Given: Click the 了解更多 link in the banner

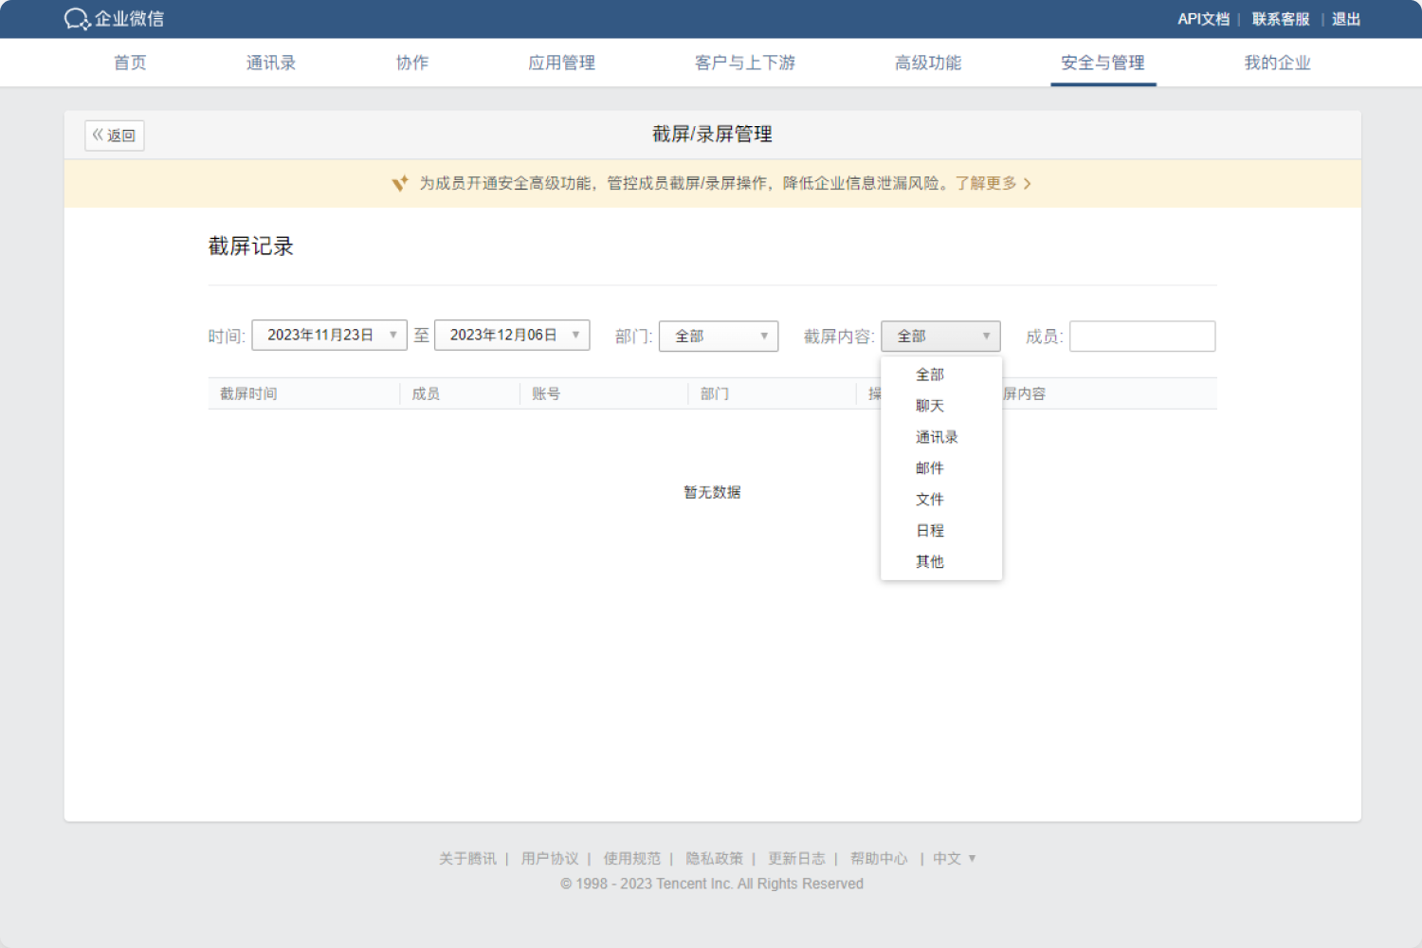Looking at the screenshot, I should (989, 183).
